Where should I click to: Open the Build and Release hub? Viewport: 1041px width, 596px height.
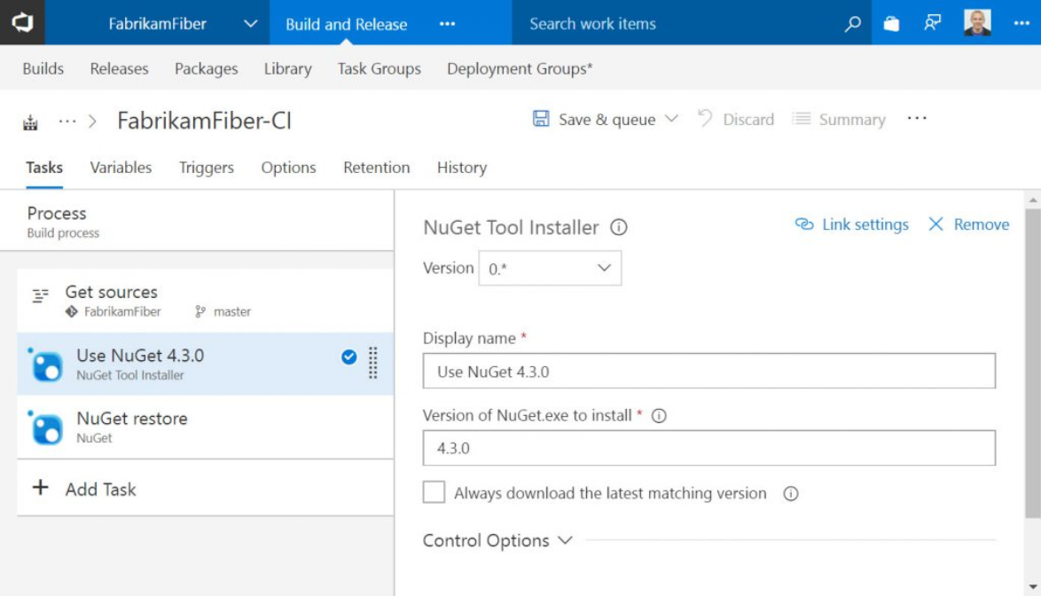click(x=346, y=24)
